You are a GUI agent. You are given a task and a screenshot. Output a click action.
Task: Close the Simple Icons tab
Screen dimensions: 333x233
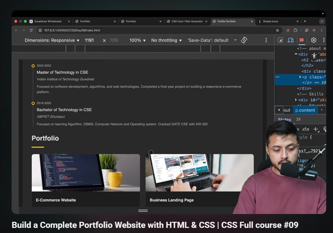click(x=297, y=21)
